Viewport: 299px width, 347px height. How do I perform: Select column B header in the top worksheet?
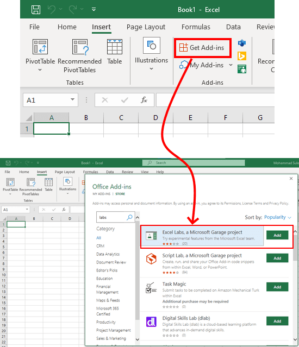(86, 117)
